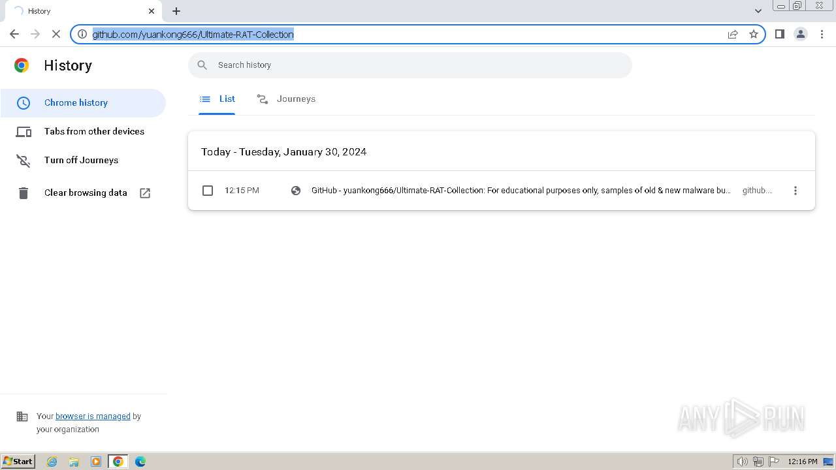Click the network icon in system tray
The width and height of the screenshot is (836, 470).
pos(758,462)
